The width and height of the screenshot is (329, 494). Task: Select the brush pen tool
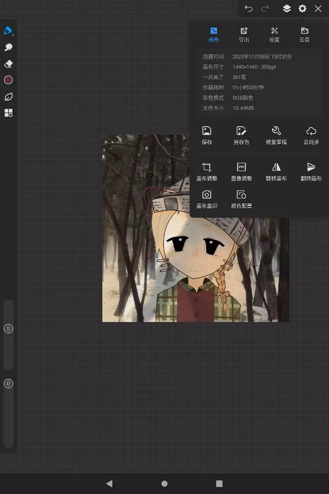8,31
